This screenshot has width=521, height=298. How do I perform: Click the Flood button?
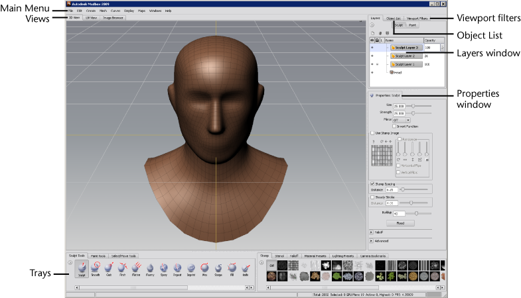(x=400, y=223)
